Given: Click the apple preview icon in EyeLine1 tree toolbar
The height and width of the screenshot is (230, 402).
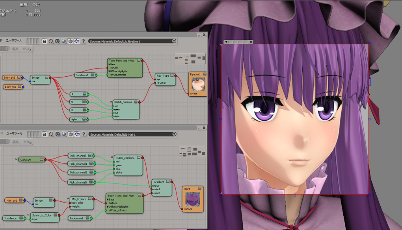Looking at the screenshot, I should (x=70, y=41).
